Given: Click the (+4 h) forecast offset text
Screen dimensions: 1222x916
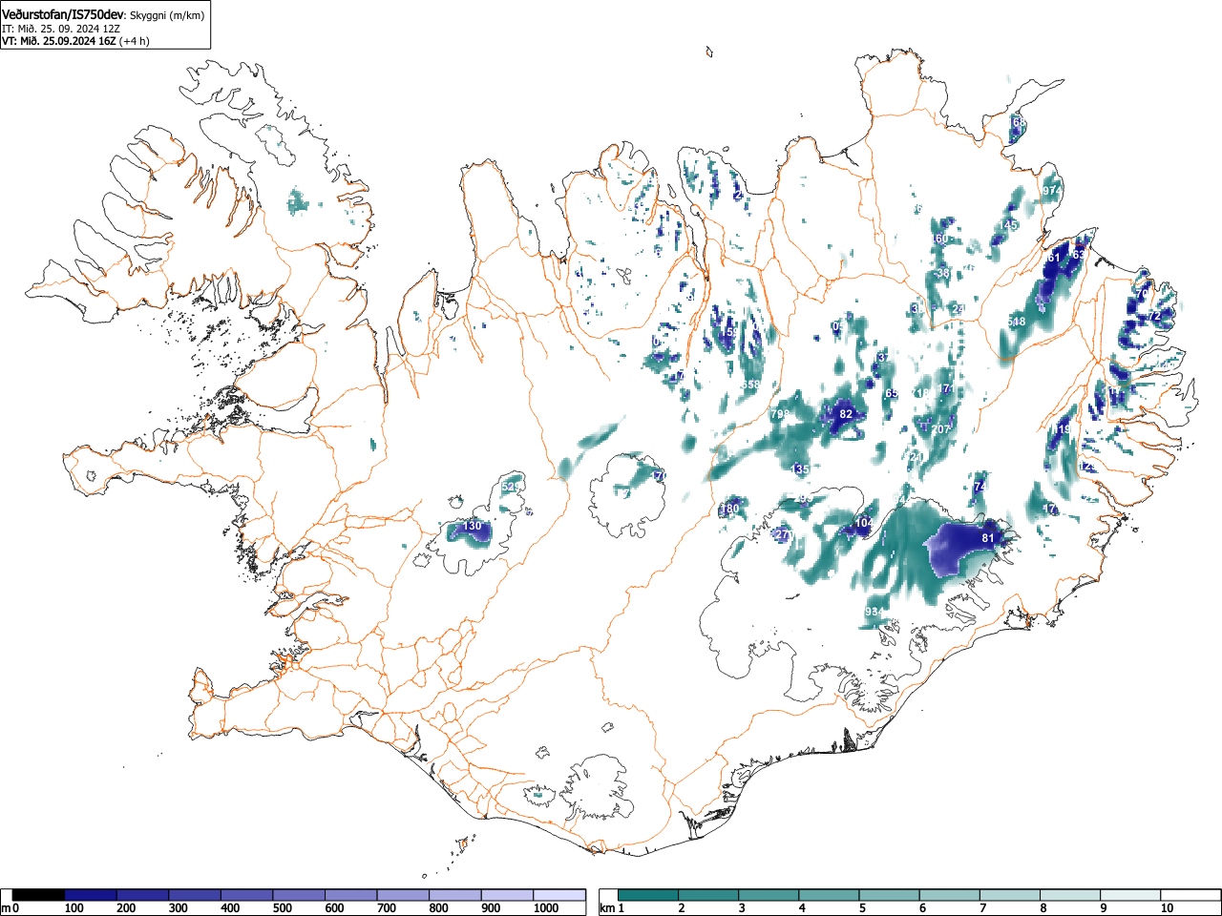Looking at the screenshot, I should click(x=134, y=41).
